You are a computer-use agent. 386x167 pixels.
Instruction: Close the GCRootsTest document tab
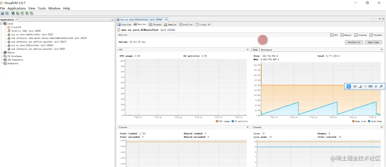point(166,20)
